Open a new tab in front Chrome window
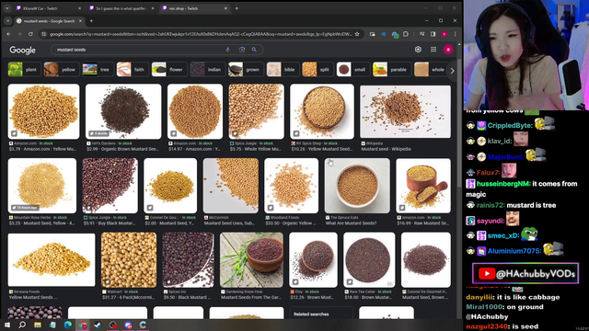The image size is (589, 331). [91, 21]
